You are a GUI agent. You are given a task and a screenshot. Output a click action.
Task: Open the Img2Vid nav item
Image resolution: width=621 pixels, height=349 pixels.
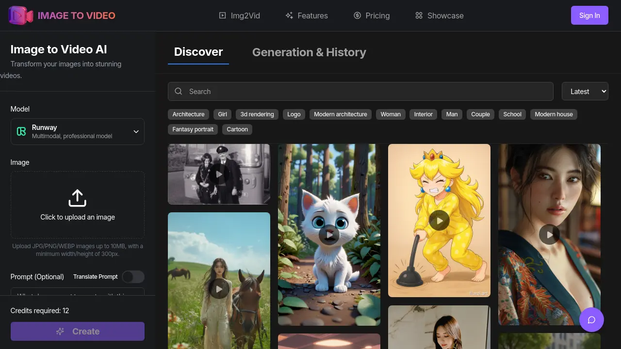point(239,16)
